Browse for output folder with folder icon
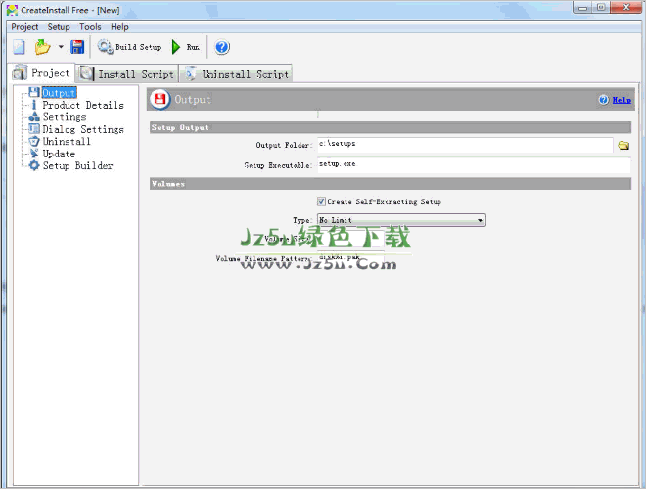This screenshot has height=489, width=646. coord(623,145)
